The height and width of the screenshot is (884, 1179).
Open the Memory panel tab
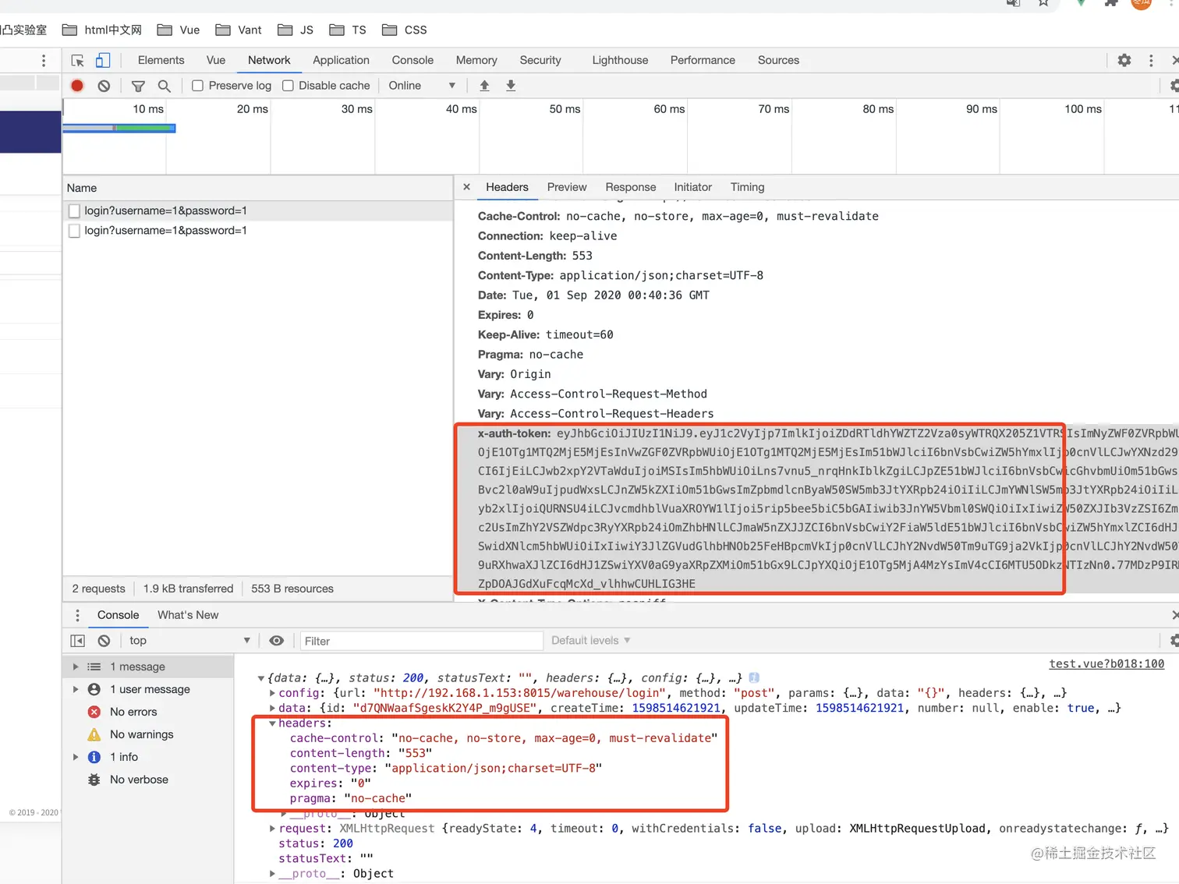476,60
